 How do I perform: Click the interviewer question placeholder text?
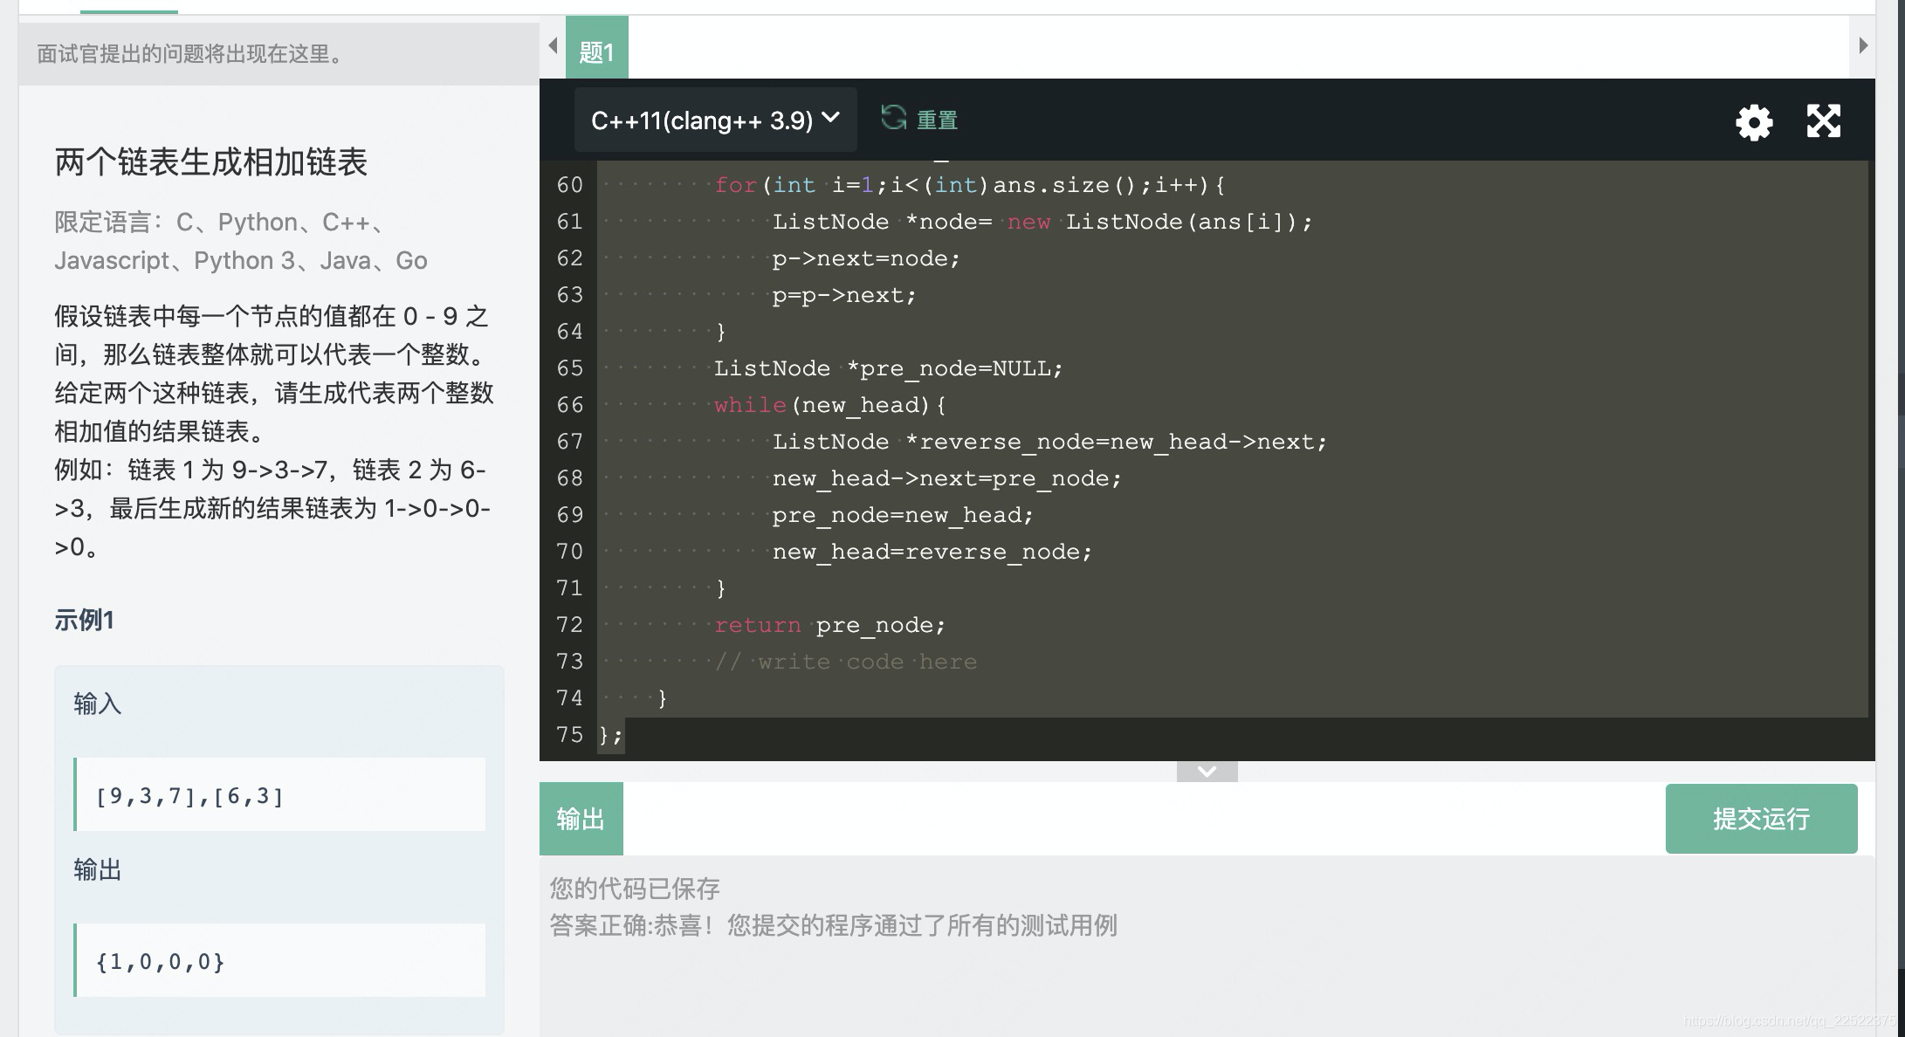[x=191, y=54]
